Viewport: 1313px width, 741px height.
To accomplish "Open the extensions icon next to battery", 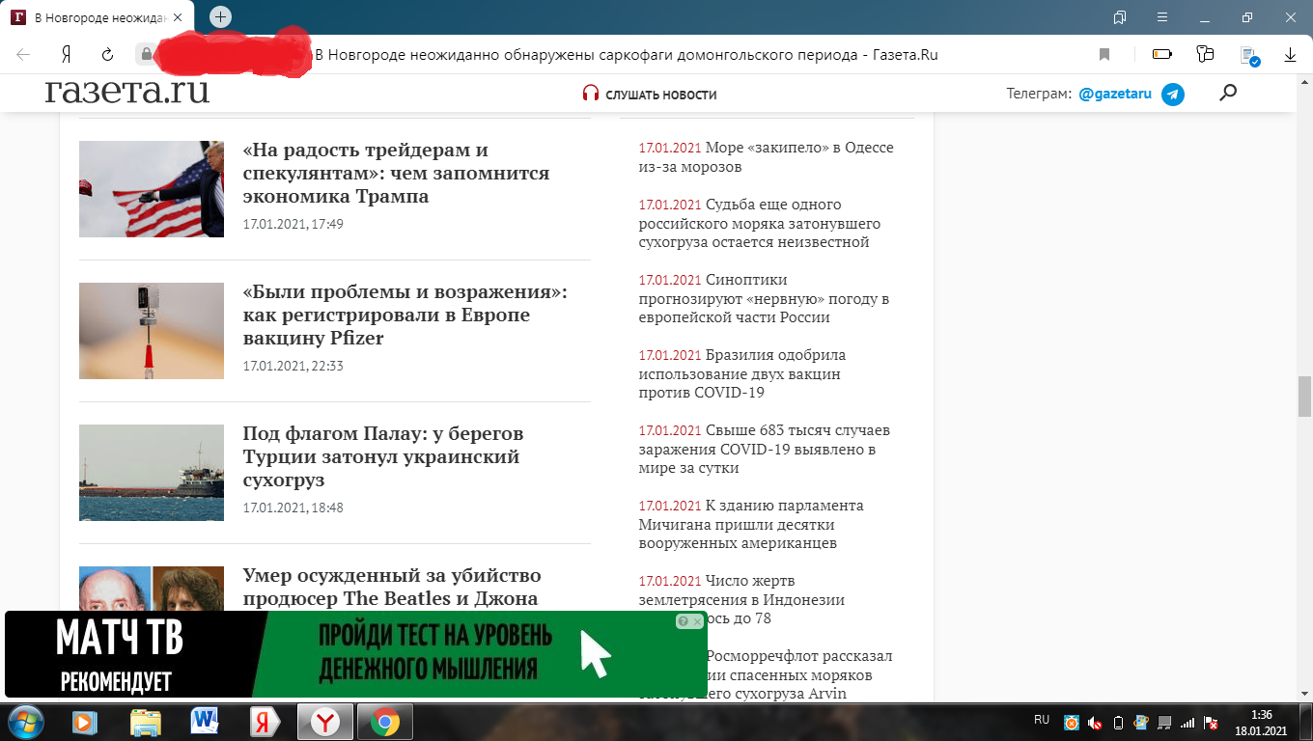I will point(1205,55).
